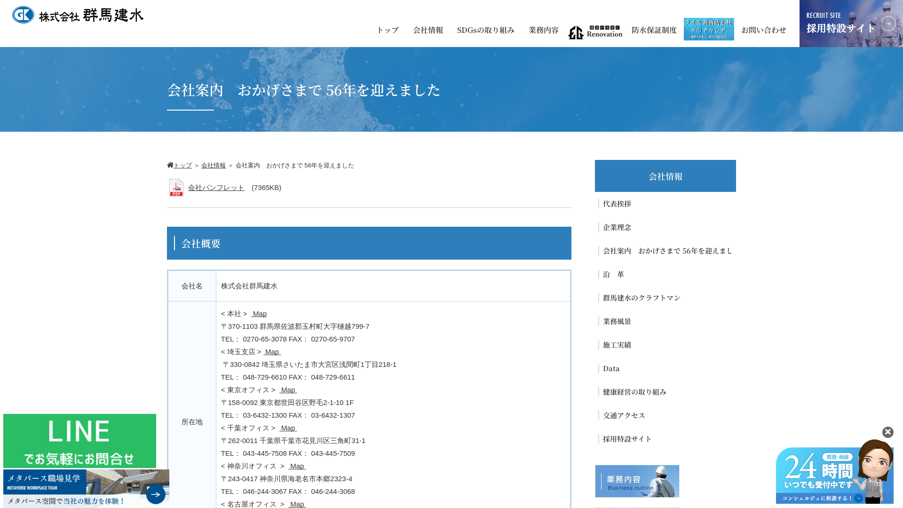Open 健康経営の取り組み sidebar link
Viewport: 903px width, 508px height.
(635, 392)
